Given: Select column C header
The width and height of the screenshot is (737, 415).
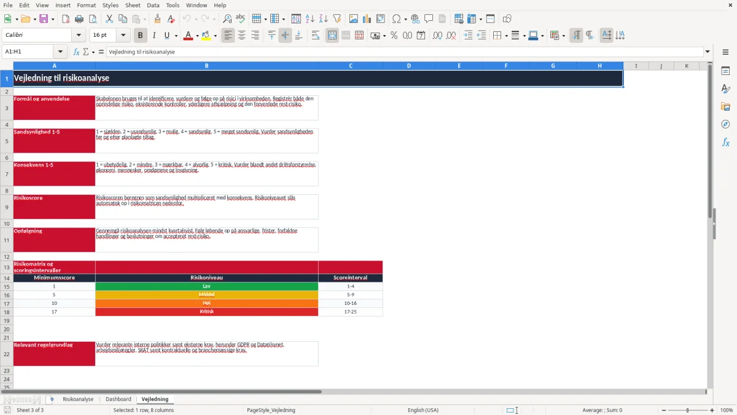Looking at the screenshot, I should click(x=351, y=66).
